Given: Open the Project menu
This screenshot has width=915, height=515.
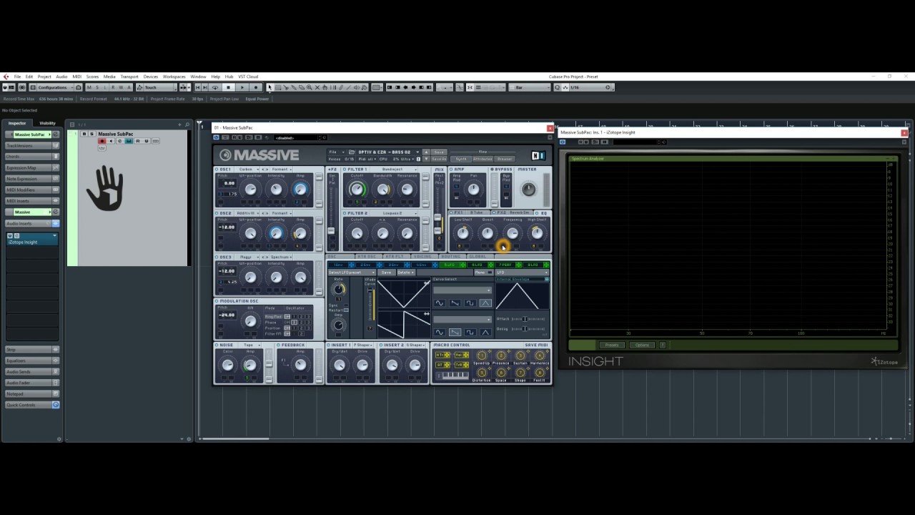Looking at the screenshot, I should click(44, 77).
